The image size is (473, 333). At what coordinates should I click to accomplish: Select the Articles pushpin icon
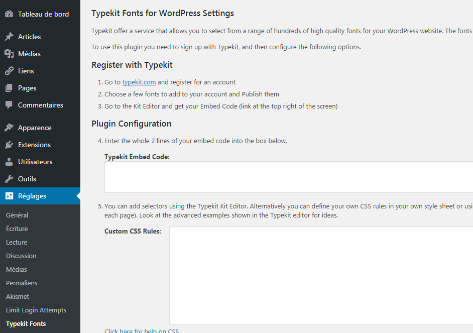(9, 36)
